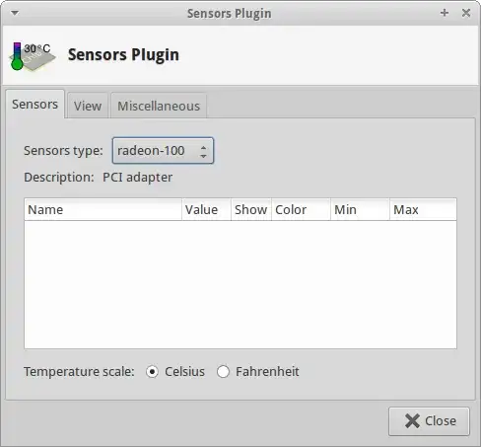Click the Fahrenheit label text
This screenshot has height=447, width=481.
(267, 372)
